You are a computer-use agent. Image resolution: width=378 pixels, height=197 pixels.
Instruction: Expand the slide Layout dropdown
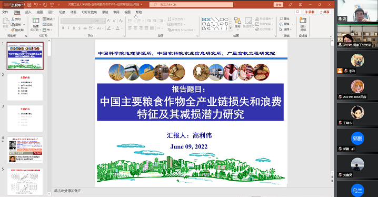tap(49, 19)
